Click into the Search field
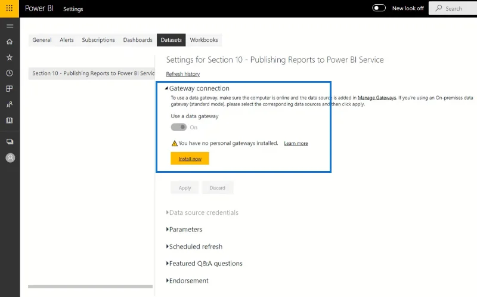477x297 pixels. pos(453,8)
